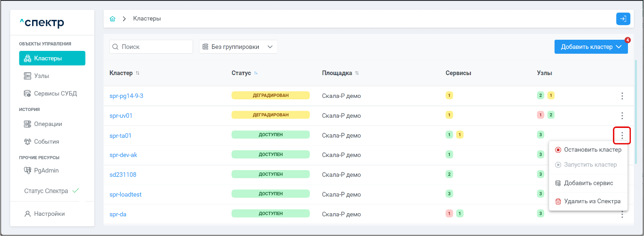Click the Поиск search field

151,47
